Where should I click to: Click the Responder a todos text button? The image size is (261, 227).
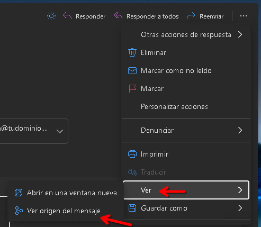pyautogui.click(x=152, y=16)
